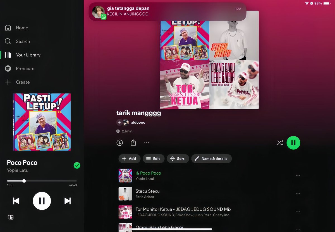
Task: Pause playback with the white sidebar button
Action: [x=42, y=201]
